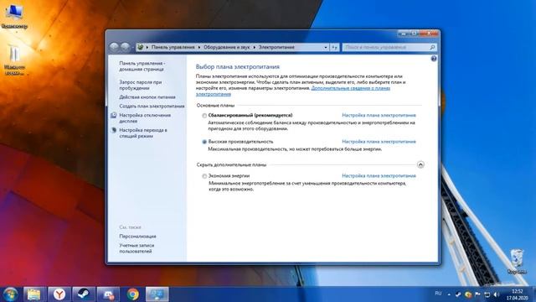Launch Yandex Browser from the taskbar
536x302 pixels.
click(x=59, y=294)
